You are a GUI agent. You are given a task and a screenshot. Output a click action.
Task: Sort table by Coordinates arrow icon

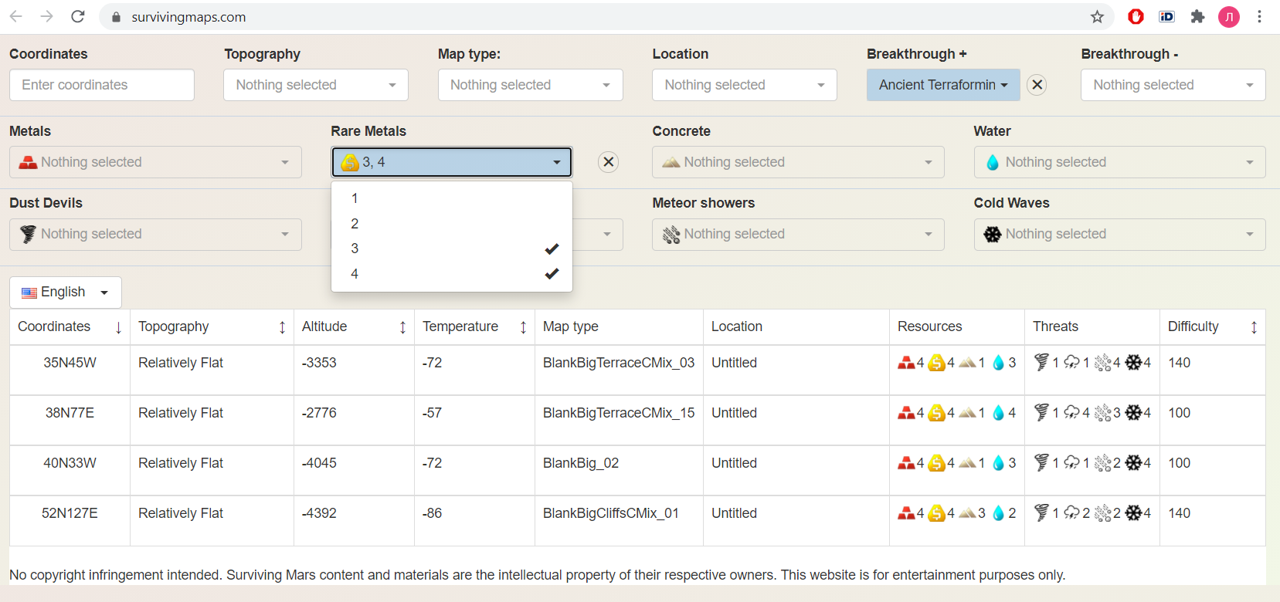(118, 327)
